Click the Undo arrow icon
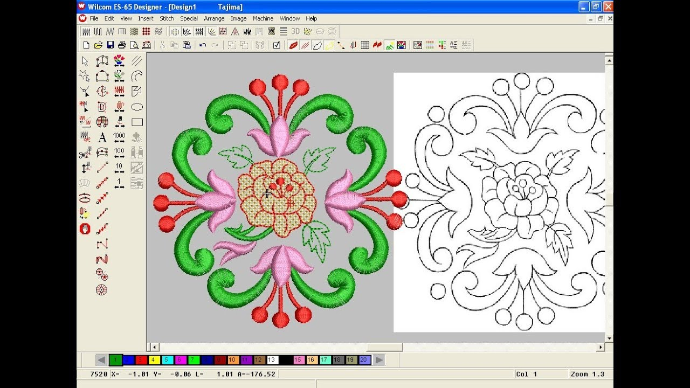This screenshot has width=690, height=388. point(203,45)
